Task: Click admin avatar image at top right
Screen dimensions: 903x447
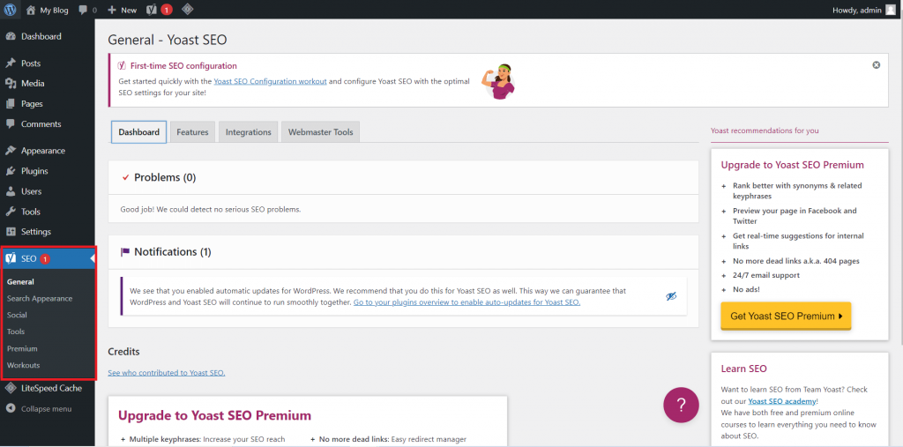Action: [x=891, y=10]
